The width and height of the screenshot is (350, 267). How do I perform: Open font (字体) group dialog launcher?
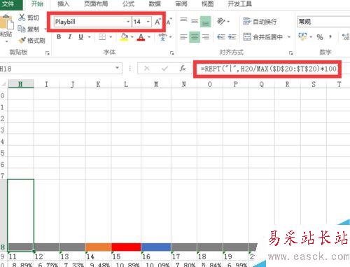click(x=172, y=53)
